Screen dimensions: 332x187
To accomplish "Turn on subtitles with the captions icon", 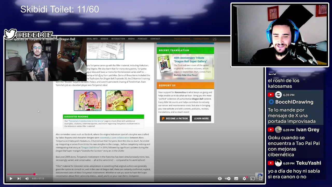I will click(x=236, y=178).
